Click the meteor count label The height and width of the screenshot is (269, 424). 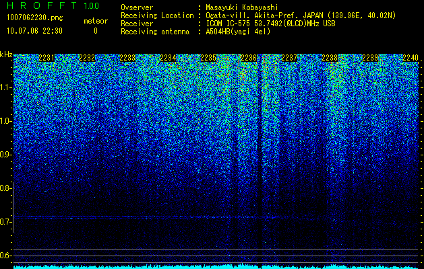point(96,21)
